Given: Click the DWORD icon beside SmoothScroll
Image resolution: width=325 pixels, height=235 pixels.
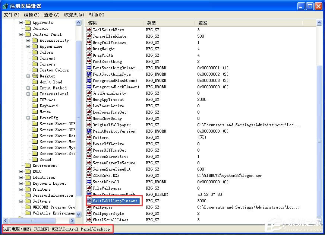Looking at the screenshot, I should (89, 182).
